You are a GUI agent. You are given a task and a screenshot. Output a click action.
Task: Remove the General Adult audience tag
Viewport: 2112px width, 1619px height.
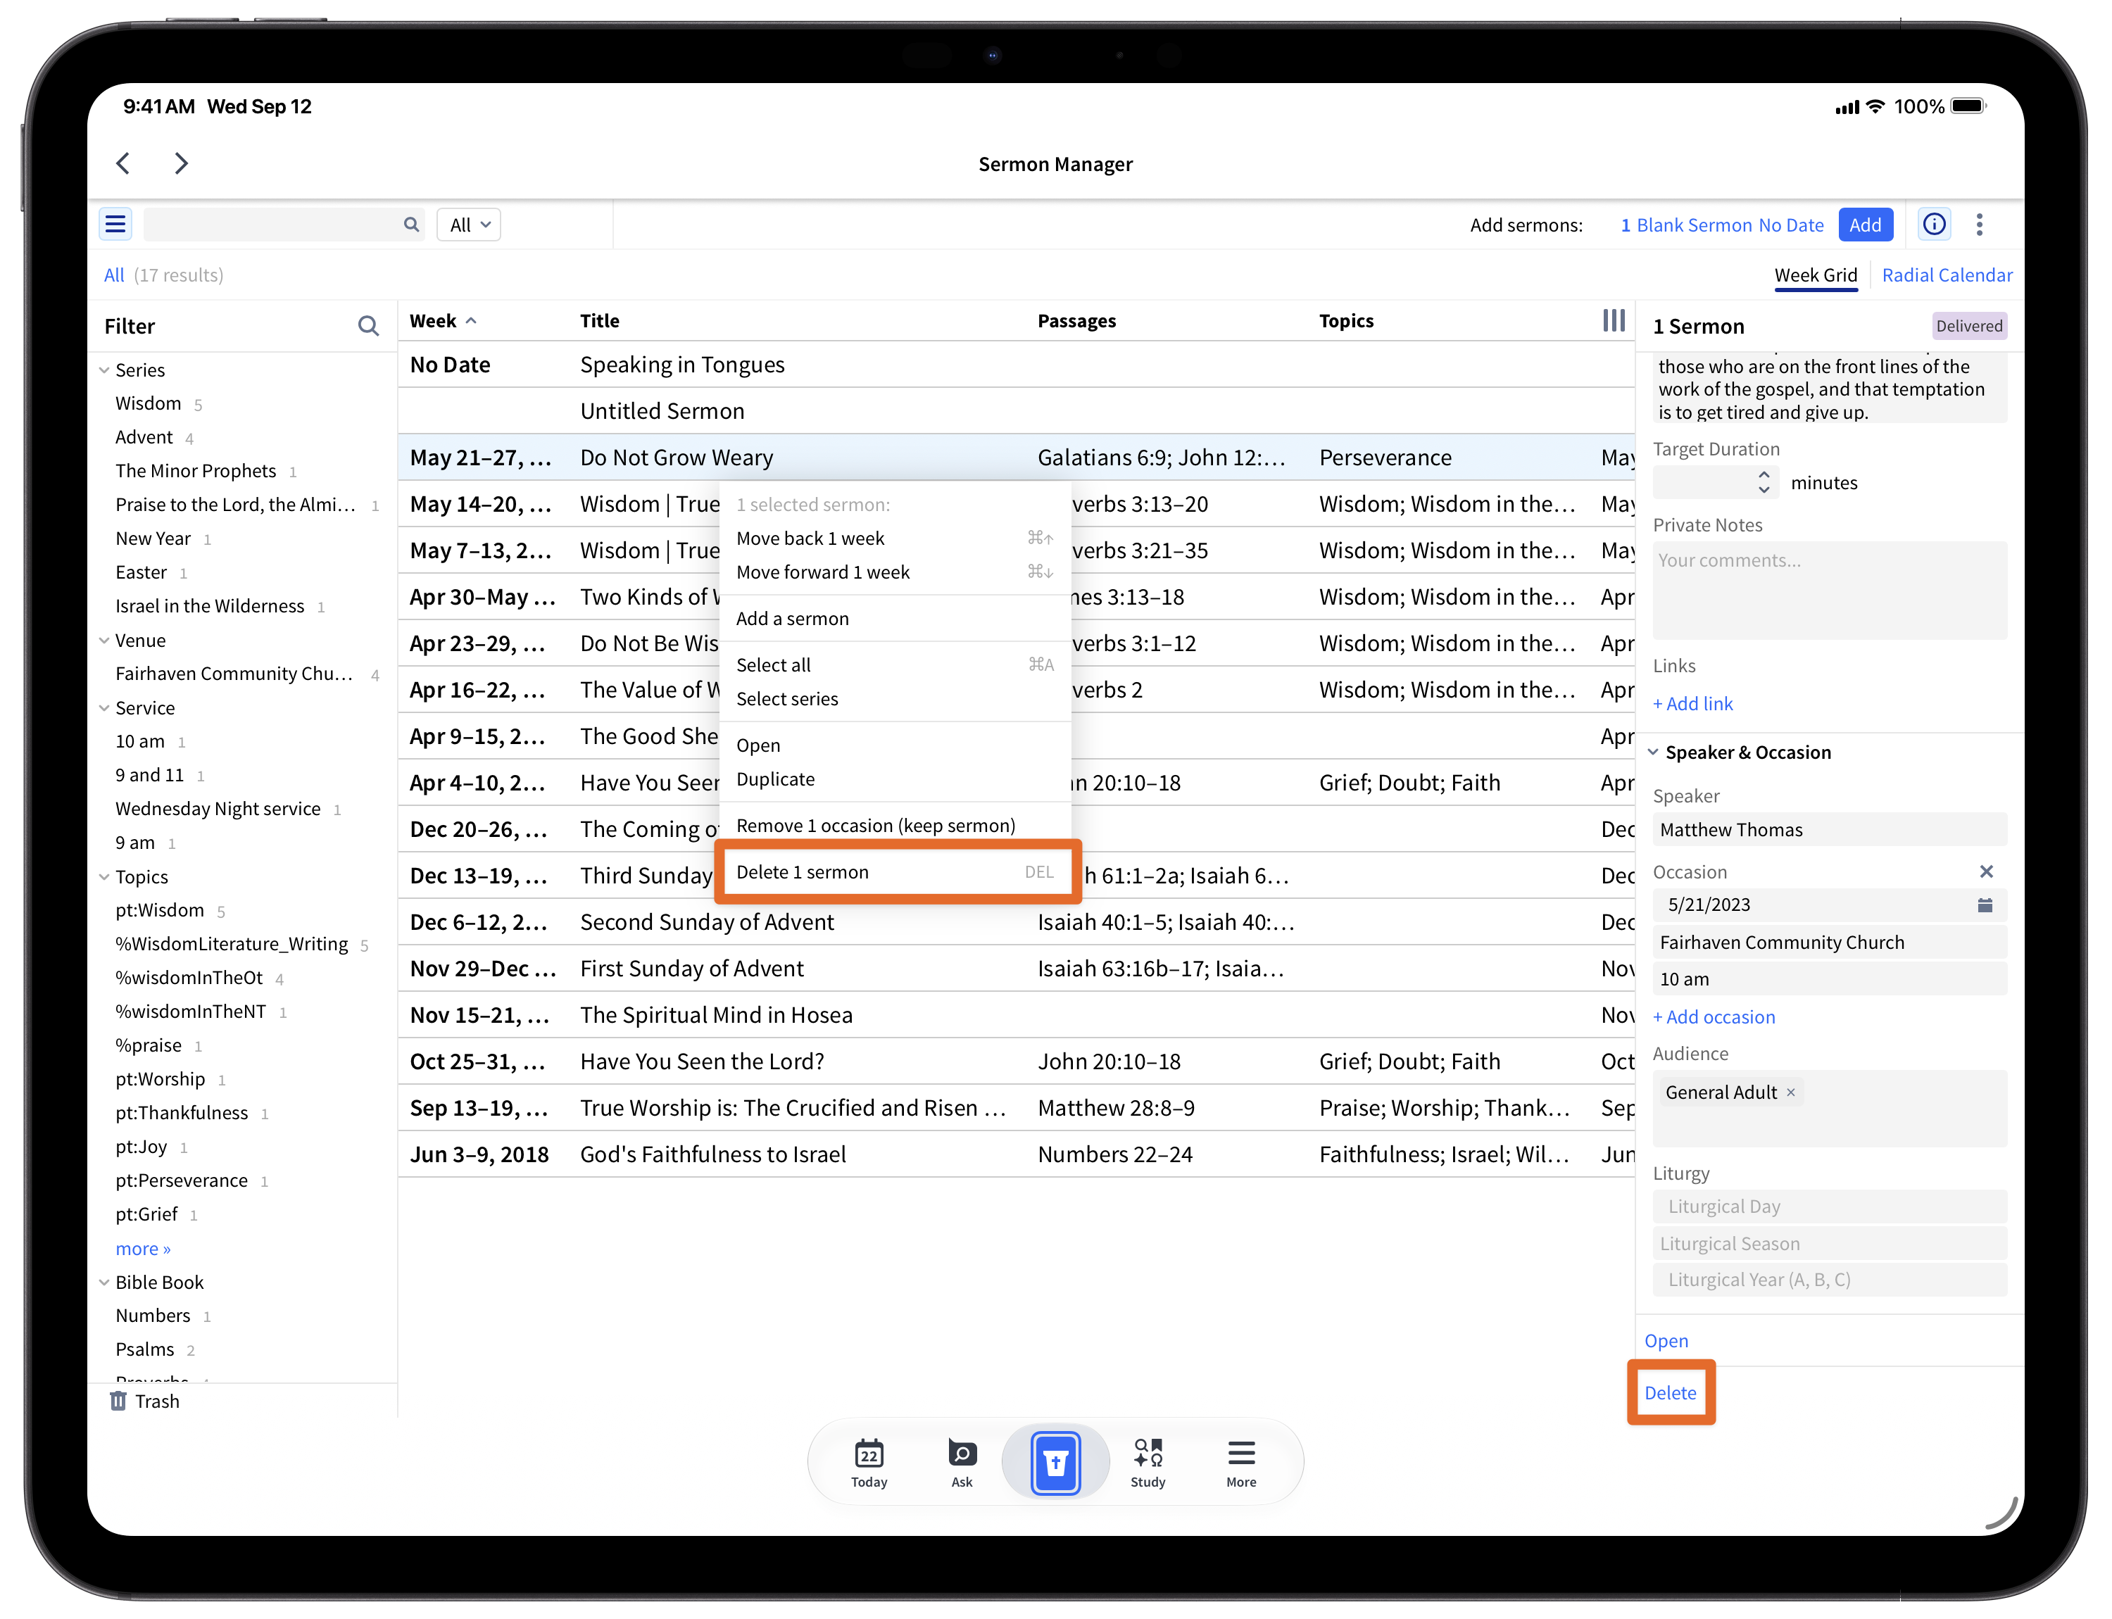coord(1791,1092)
